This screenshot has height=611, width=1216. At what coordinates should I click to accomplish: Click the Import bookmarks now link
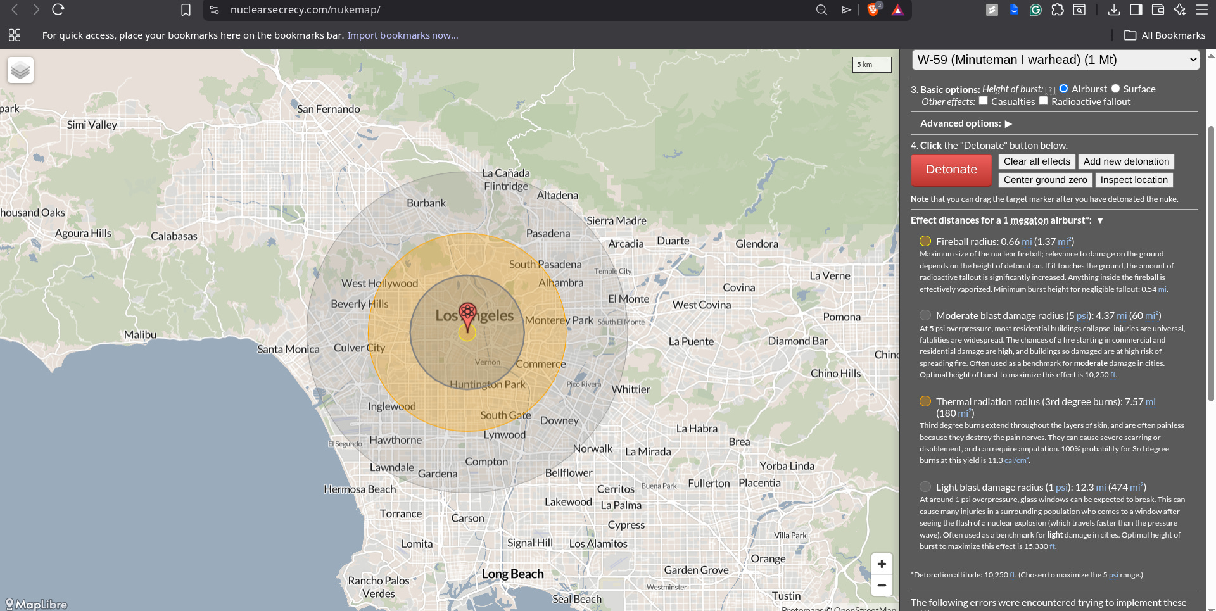tap(403, 35)
